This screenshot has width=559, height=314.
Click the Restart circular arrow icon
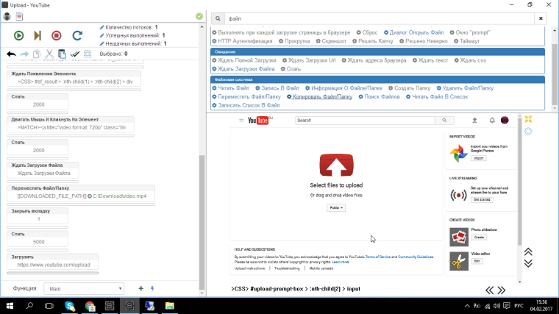pyautogui.click(x=76, y=35)
